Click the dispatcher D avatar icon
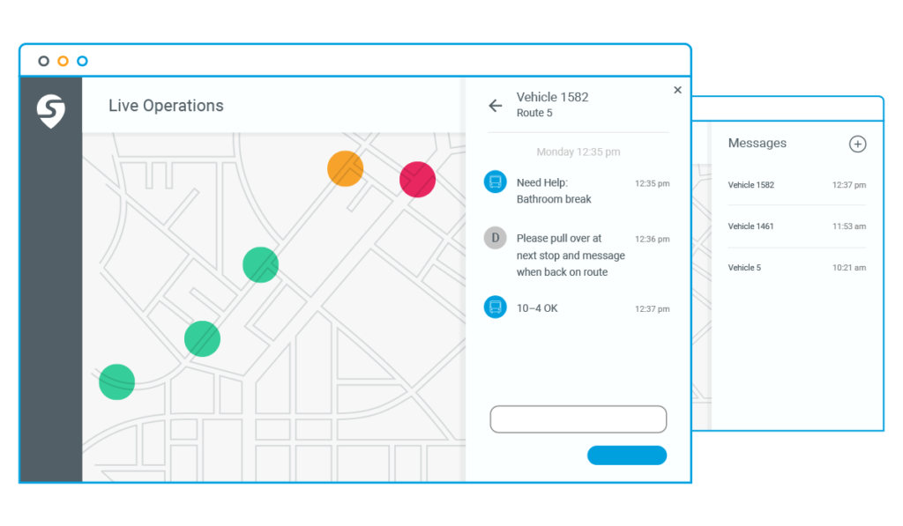The image size is (903, 526). (x=495, y=238)
